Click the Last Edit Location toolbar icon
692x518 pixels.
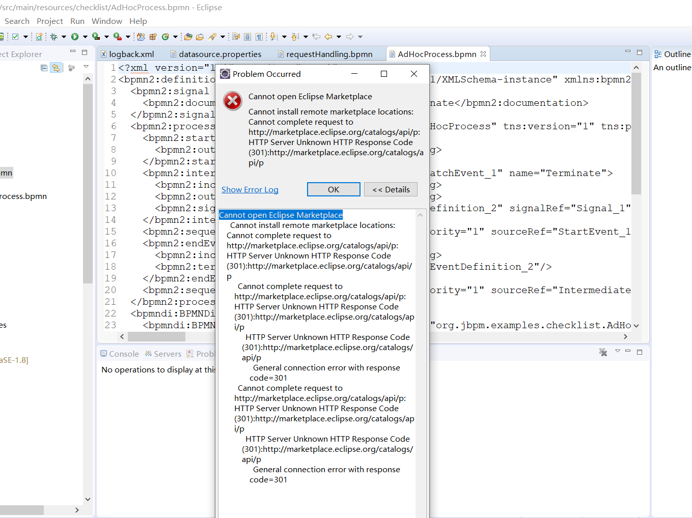(316, 37)
